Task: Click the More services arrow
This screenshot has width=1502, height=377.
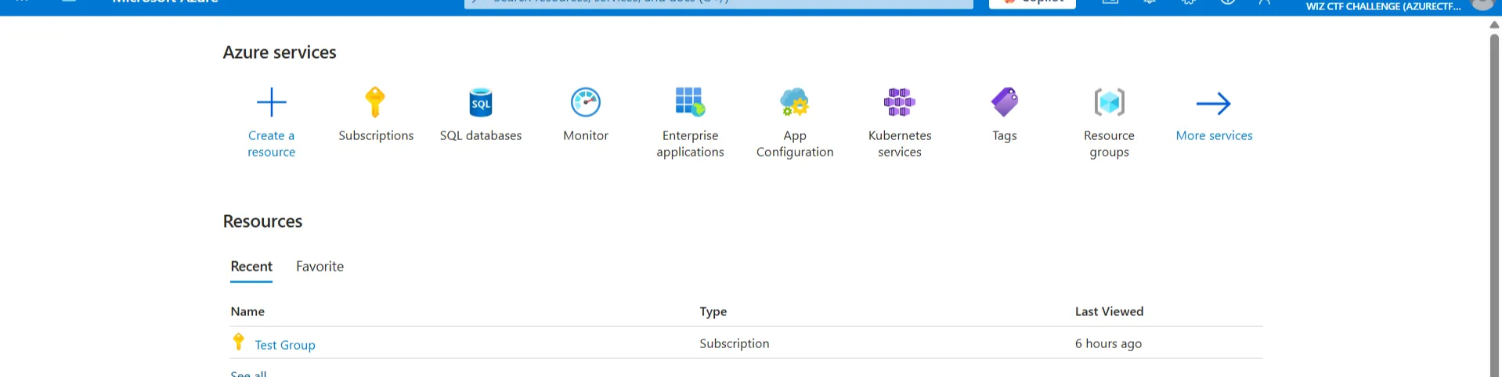Action: click(x=1213, y=104)
